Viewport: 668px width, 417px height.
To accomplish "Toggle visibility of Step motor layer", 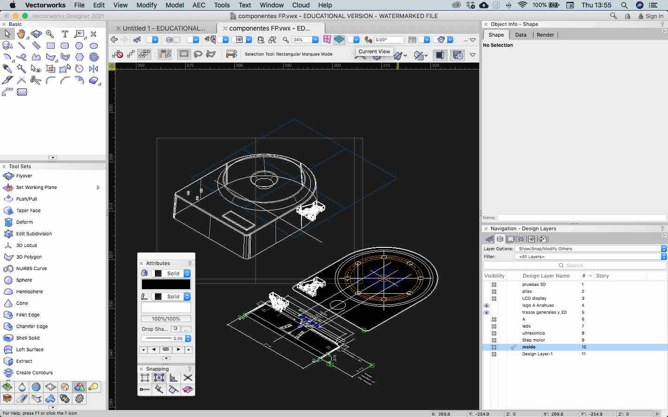I will 494,340.
